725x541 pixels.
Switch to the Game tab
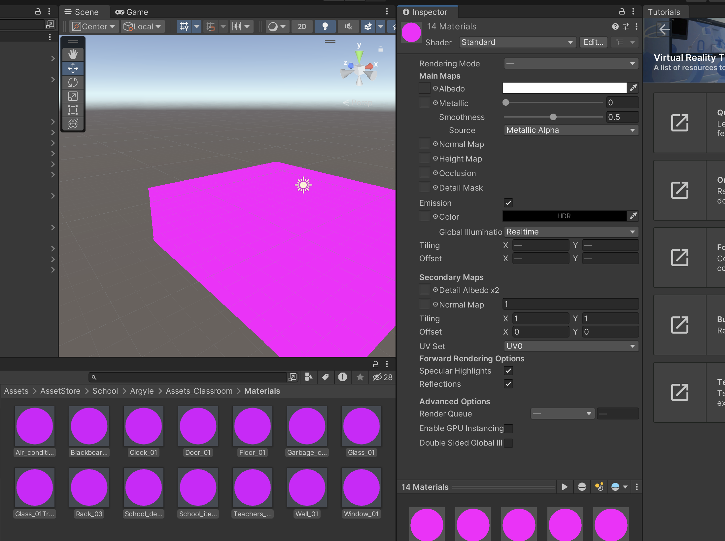coord(132,12)
